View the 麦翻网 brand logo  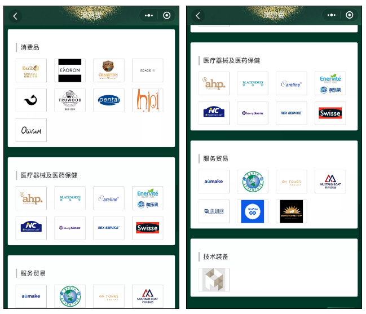[x=214, y=211]
